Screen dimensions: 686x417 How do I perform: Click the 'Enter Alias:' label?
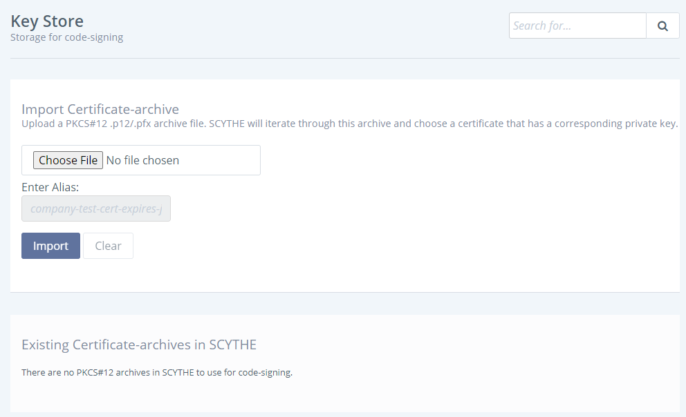[x=50, y=187]
